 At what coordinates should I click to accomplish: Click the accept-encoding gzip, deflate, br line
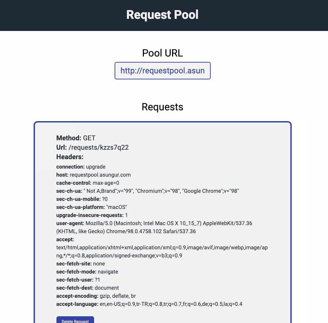tap(96, 296)
